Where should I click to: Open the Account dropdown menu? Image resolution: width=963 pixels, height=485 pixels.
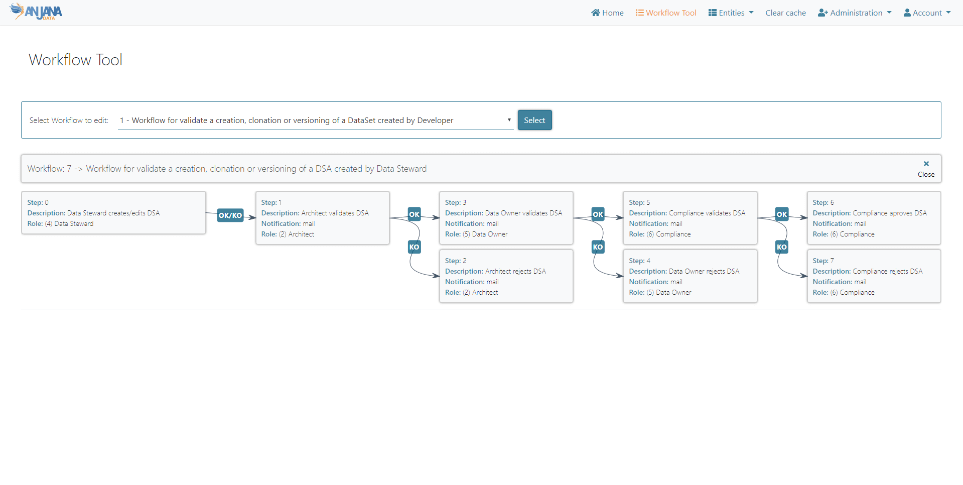927,13
